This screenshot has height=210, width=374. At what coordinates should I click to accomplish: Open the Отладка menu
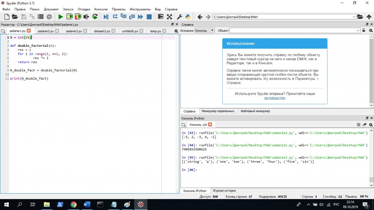84,9
